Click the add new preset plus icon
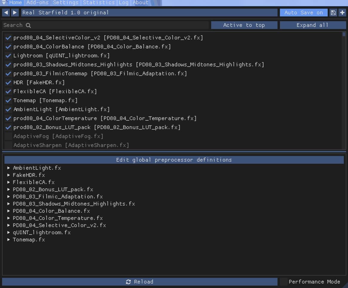Image resolution: width=348 pixels, height=288 pixels. [x=342, y=13]
